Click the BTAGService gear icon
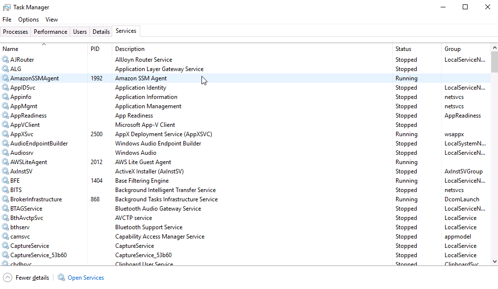Screen dimensions: 498x289 [x=5, y=208]
